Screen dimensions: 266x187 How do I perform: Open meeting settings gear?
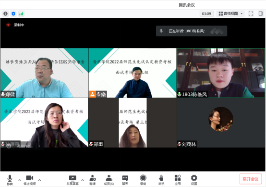tap(194, 180)
